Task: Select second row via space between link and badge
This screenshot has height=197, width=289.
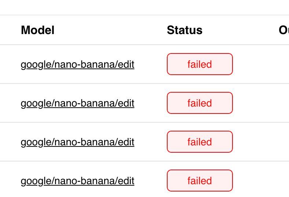Action: [150, 103]
